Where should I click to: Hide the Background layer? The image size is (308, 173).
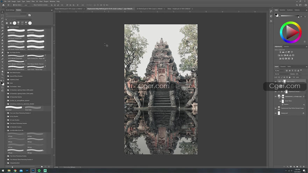point(275,113)
